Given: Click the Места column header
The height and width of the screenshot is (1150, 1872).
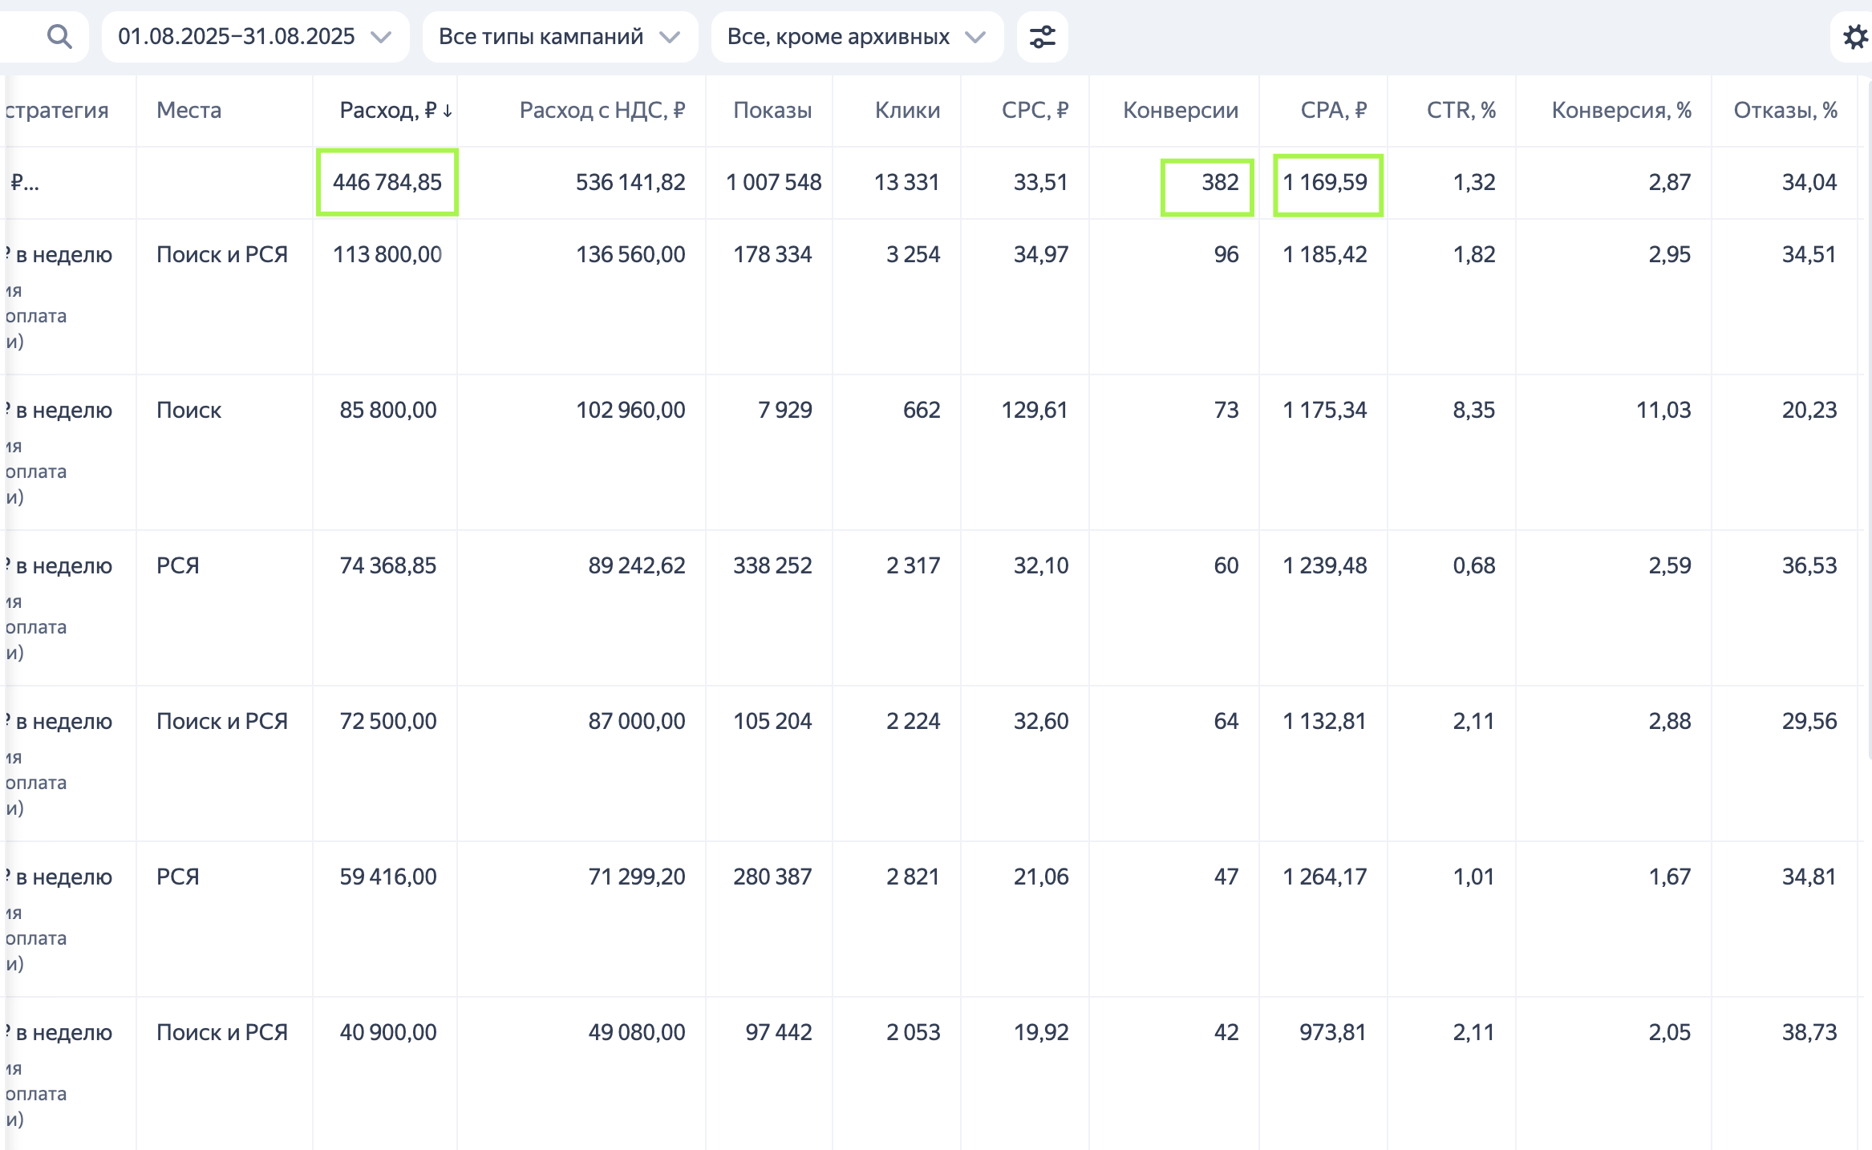Looking at the screenshot, I should (188, 111).
